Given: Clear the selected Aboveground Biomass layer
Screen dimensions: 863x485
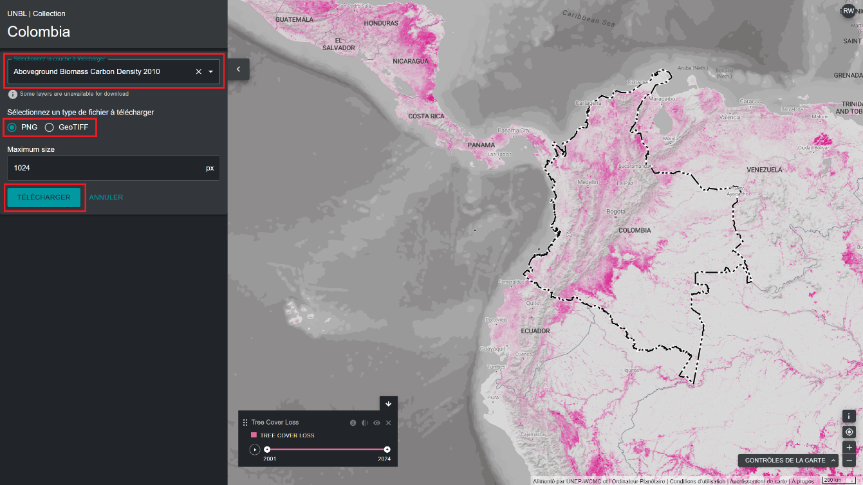Looking at the screenshot, I should coord(198,71).
